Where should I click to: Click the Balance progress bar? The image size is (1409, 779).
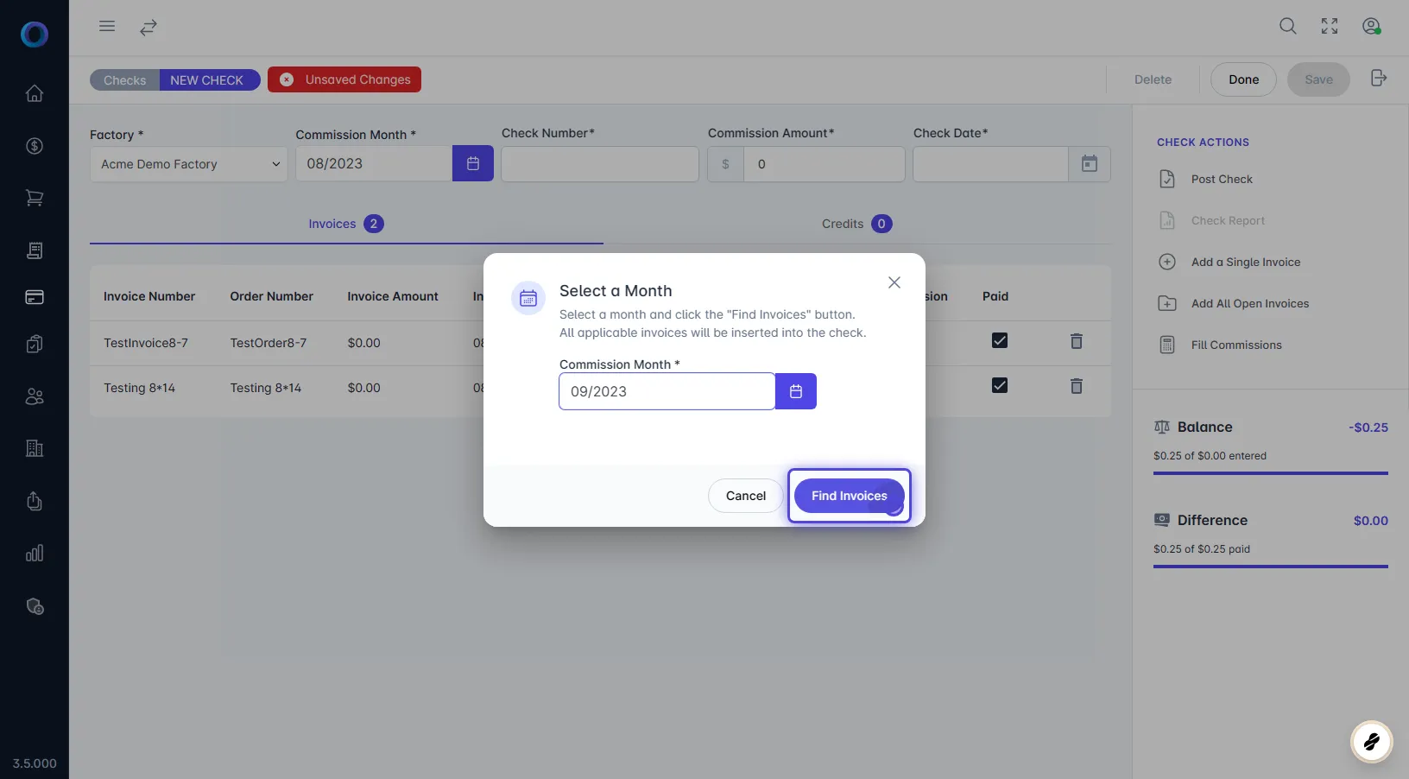pyautogui.click(x=1271, y=473)
